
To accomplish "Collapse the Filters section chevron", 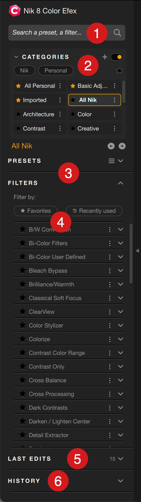I will point(121,183).
